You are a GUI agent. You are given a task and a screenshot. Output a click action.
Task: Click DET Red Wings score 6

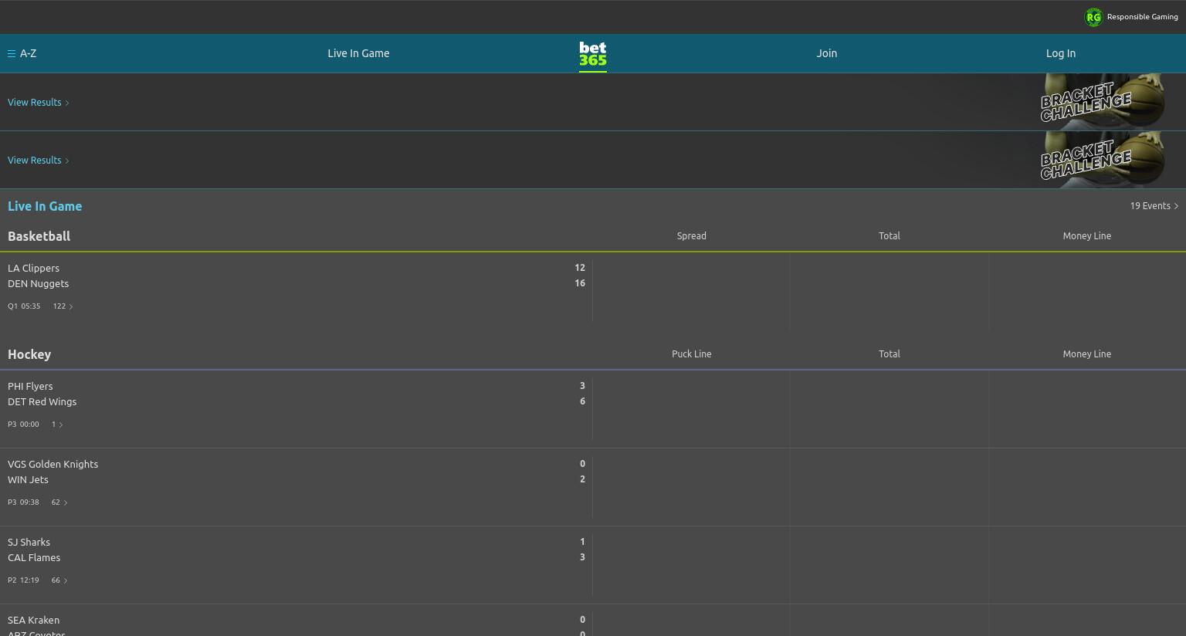[x=582, y=401]
